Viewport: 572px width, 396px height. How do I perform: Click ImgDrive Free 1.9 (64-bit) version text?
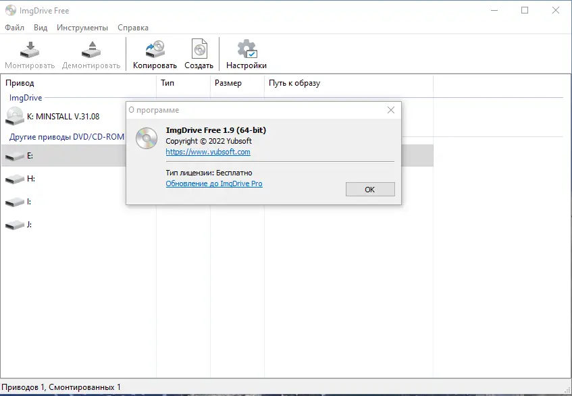[x=216, y=130]
